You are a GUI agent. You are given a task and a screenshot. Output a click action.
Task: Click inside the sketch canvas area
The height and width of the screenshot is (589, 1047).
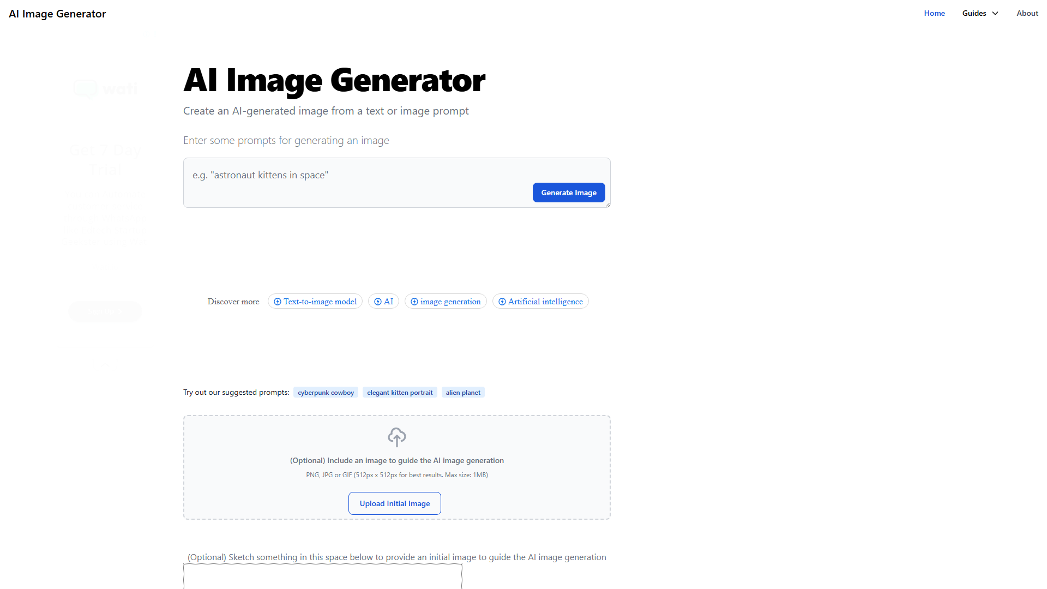[x=323, y=576]
